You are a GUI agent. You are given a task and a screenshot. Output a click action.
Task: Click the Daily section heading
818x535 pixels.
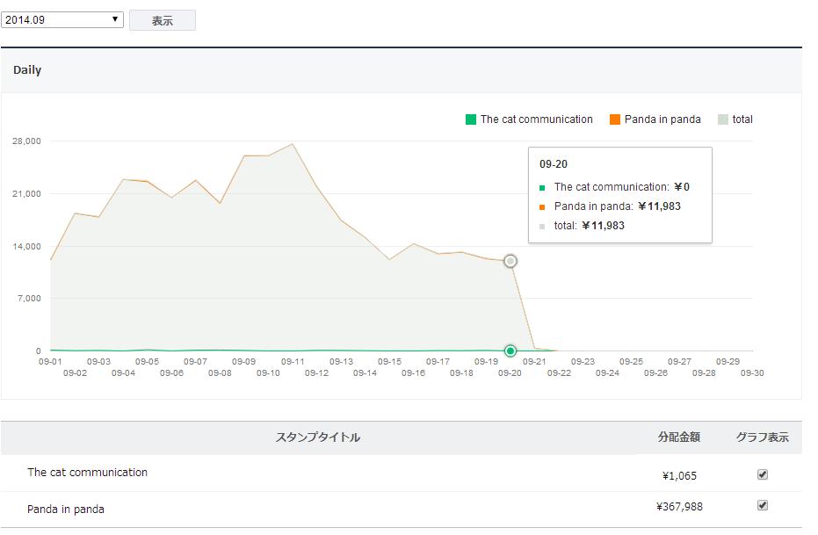click(x=27, y=70)
